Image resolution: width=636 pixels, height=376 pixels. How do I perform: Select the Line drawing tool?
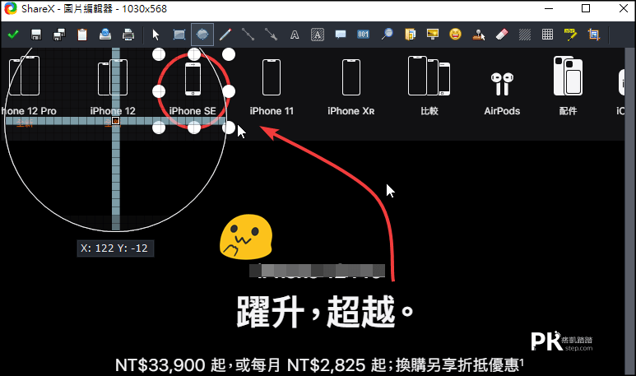click(x=248, y=35)
